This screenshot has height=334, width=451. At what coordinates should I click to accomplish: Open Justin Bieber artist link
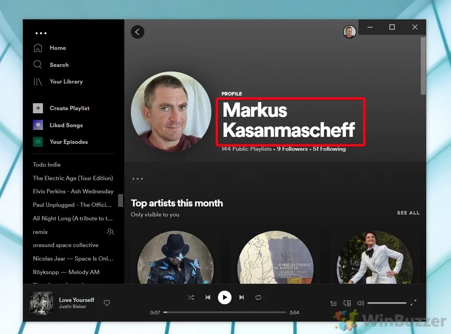72,307
